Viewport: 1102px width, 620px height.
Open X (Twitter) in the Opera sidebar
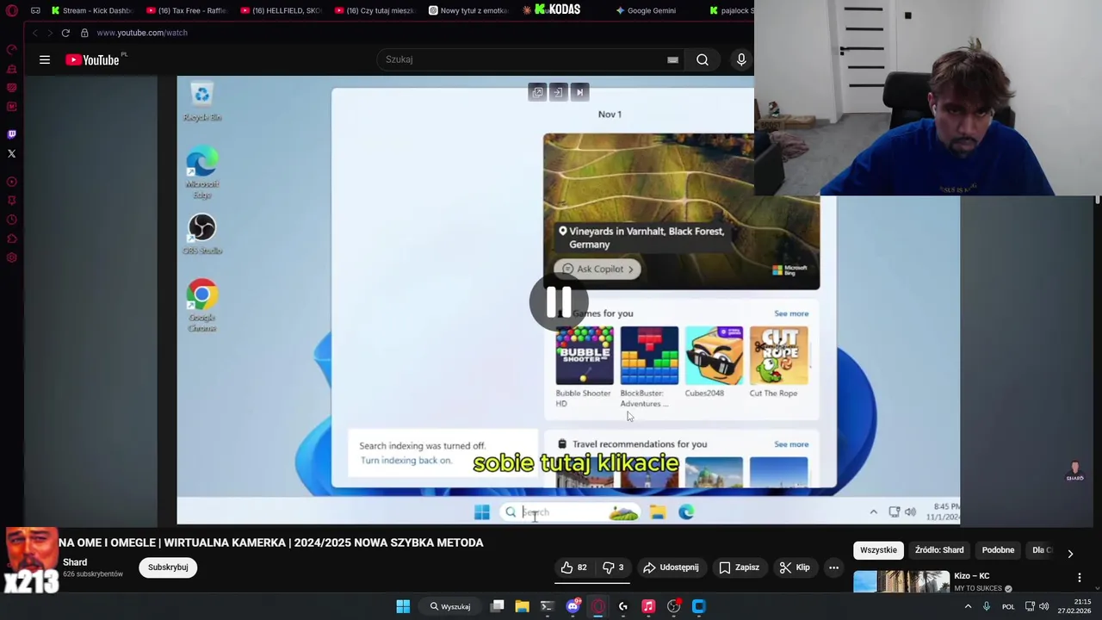pyautogui.click(x=11, y=153)
